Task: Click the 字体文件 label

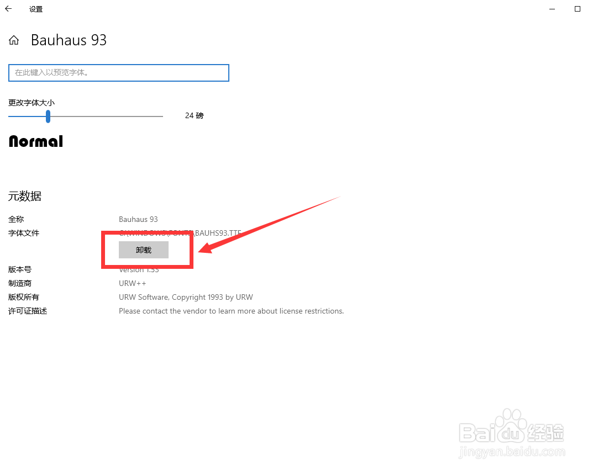Action: pyautogui.click(x=24, y=233)
